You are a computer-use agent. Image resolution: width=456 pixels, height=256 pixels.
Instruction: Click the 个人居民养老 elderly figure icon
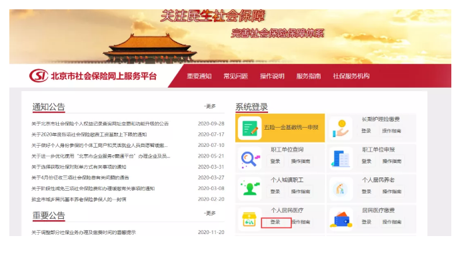point(341,189)
